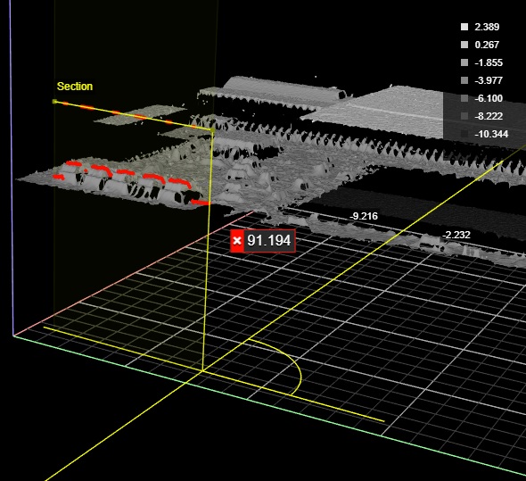526x481 pixels.
Task: Click the -6.100 legend swatch
Action: [x=464, y=98]
